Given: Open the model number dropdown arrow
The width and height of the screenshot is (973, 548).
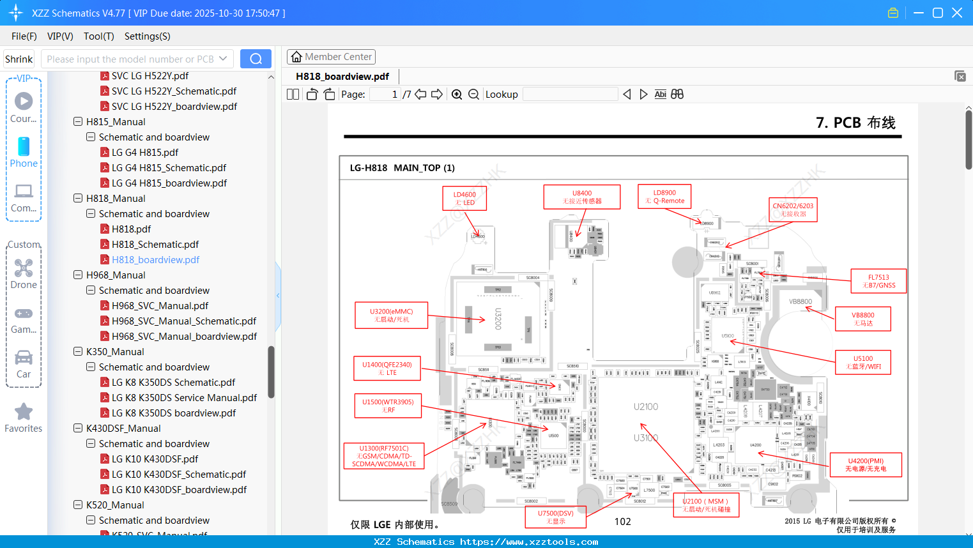Looking at the screenshot, I should coord(223,59).
